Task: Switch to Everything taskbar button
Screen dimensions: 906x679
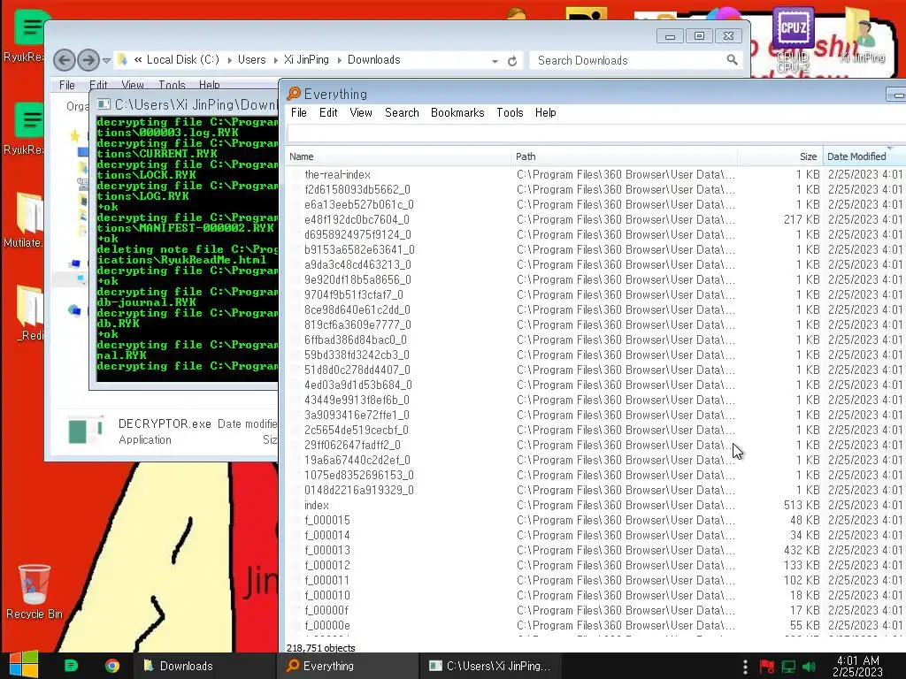Action: (347, 666)
